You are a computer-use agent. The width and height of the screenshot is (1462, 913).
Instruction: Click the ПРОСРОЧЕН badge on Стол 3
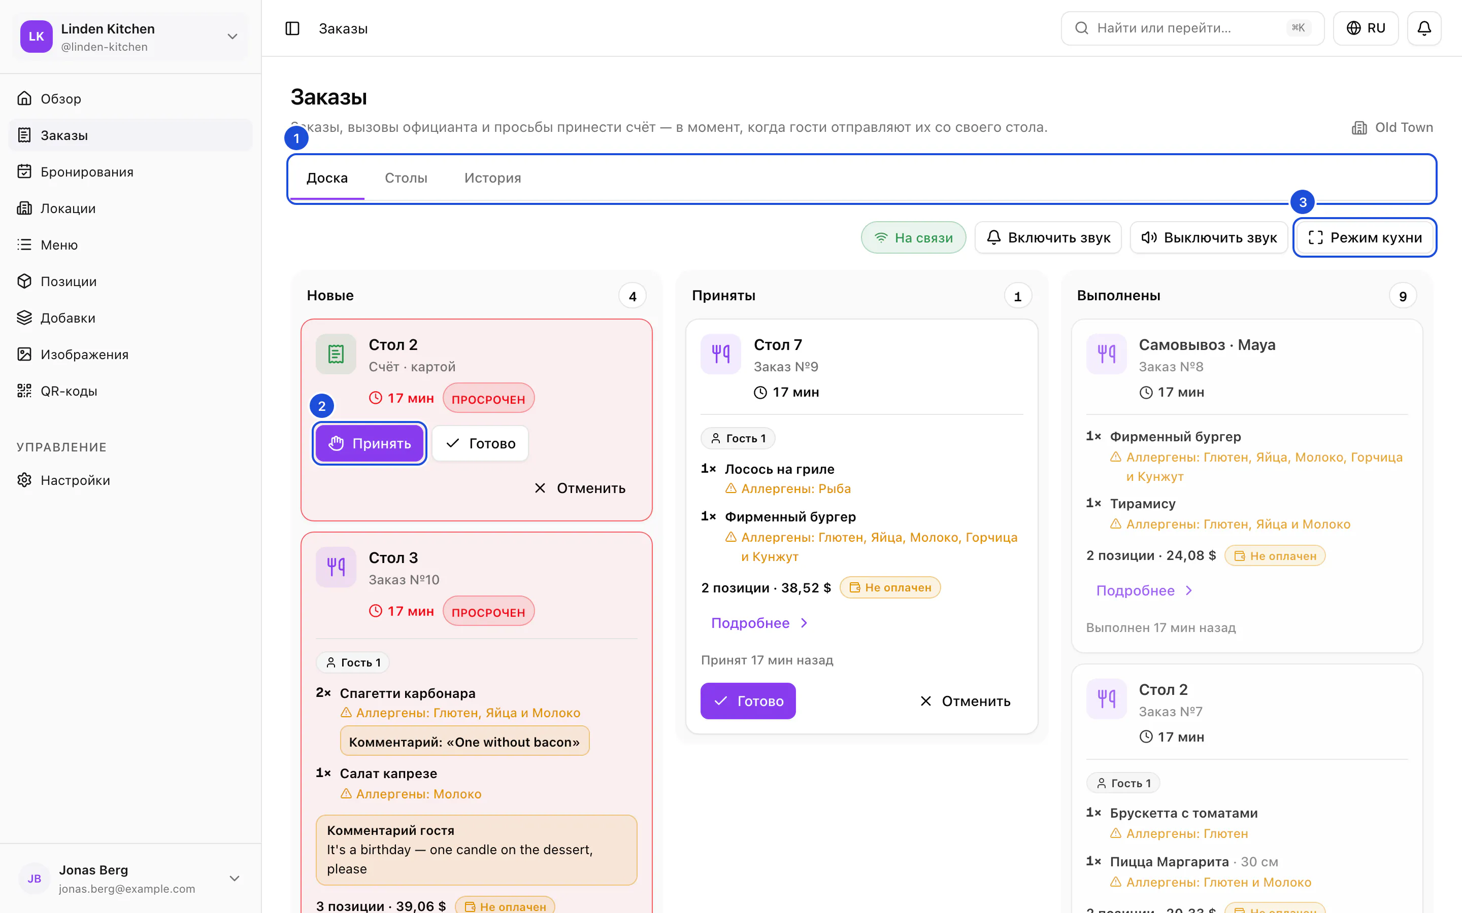(488, 612)
